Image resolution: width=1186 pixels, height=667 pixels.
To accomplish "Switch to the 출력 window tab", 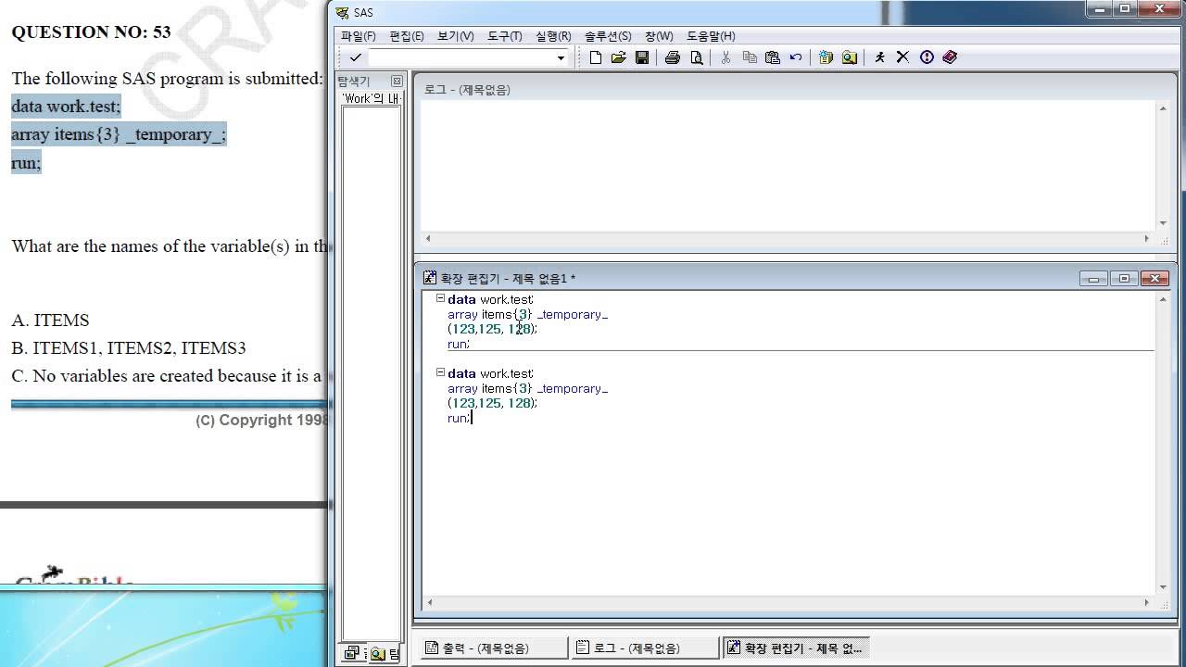I will point(493,648).
